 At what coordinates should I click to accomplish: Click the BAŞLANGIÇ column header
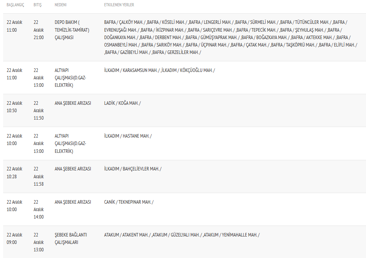click(x=15, y=5)
